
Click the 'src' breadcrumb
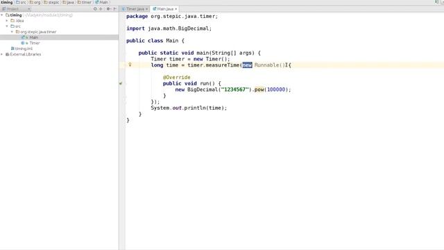(x=22, y=2)
